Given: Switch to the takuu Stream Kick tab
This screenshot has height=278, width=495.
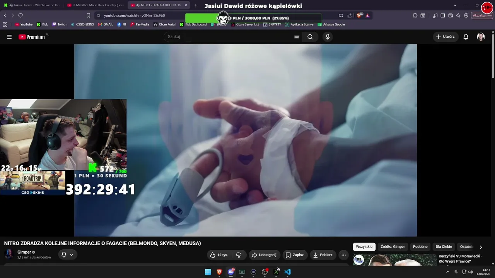Looking at the screenshot, I should pos(32,5).
